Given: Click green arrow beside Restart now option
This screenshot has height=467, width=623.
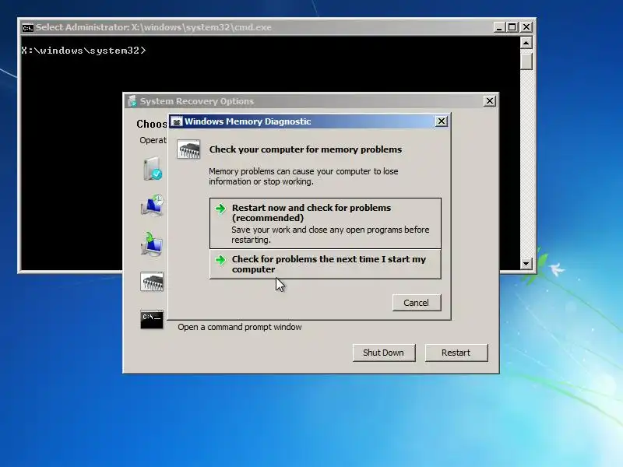Looking at the screenshot, I should point(220,209).
